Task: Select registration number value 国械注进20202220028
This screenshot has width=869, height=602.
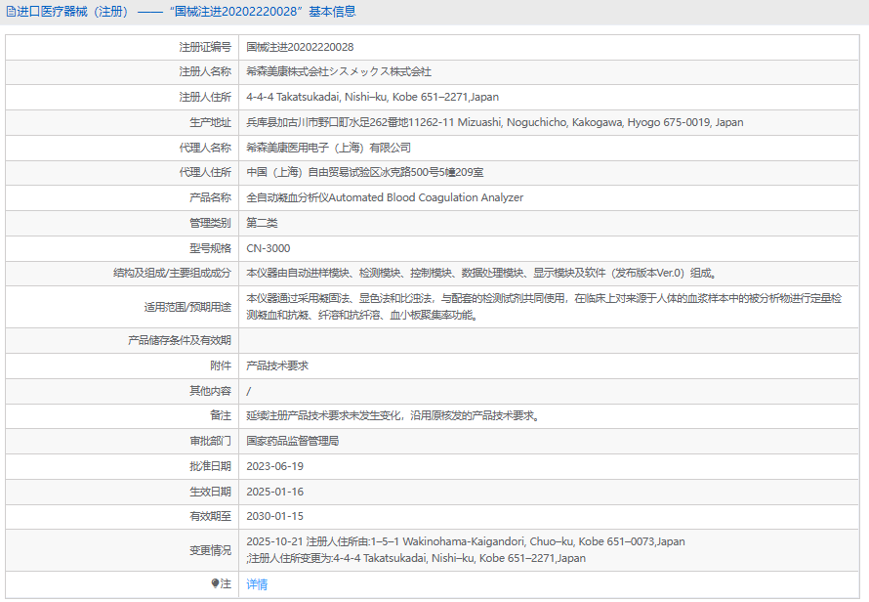Action: [300, 47]
